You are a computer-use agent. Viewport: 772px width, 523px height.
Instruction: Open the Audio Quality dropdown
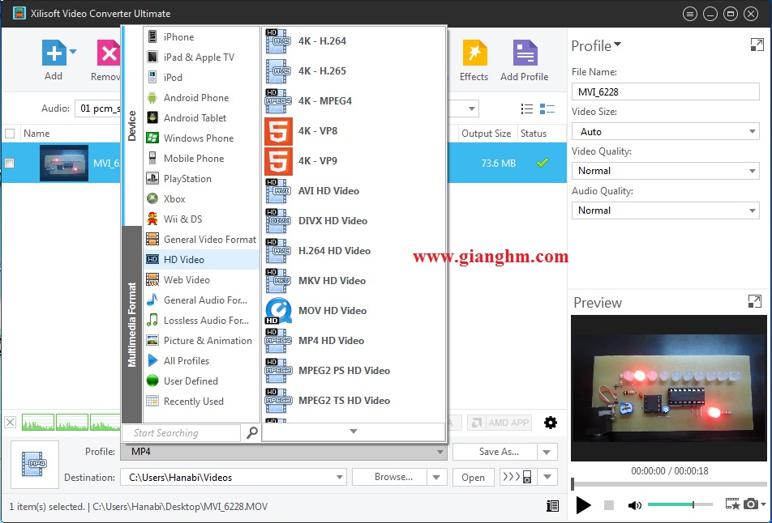click(x=665, y=210)
